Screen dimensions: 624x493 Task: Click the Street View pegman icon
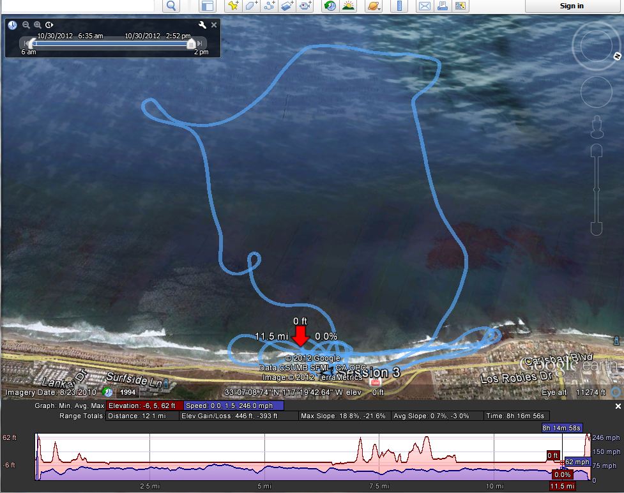click(597, 127)
